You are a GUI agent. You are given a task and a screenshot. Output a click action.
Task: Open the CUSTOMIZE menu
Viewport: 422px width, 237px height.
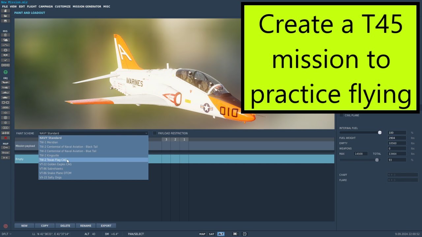63,7
